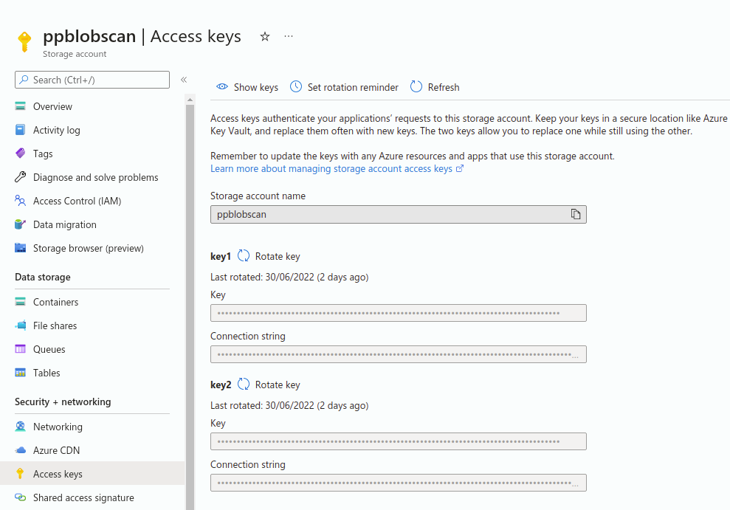The height and width of the screenshot is (510, 730).
Task: Open the more options ellipsis in header
Action: coord(289,37)
